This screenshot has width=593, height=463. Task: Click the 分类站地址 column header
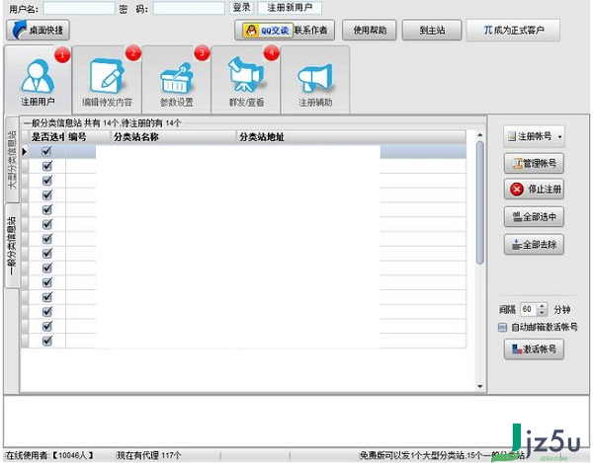click(351, 136)
